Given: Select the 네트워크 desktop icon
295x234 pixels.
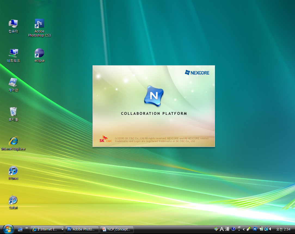Looking at the screenshot, I should click(13, 56).
